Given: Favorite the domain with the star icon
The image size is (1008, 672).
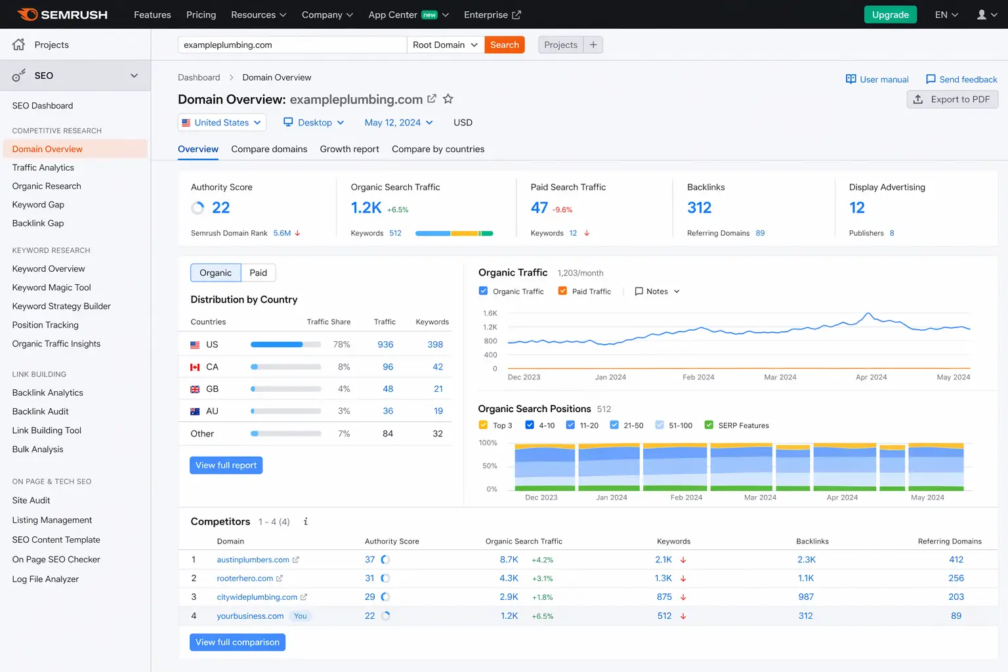Looking at the screenshot, I should pos(448,99).
